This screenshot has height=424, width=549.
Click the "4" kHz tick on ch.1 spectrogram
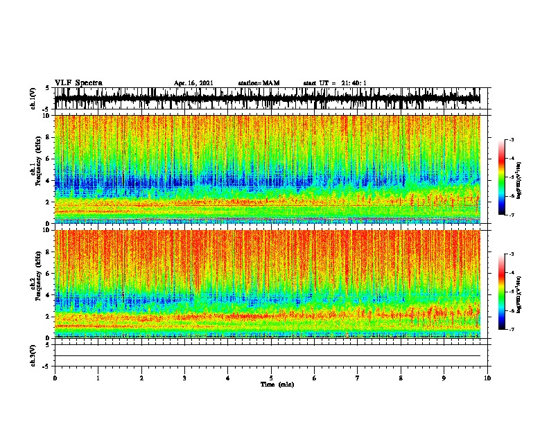pyautogui.click(x=49, y=181)
